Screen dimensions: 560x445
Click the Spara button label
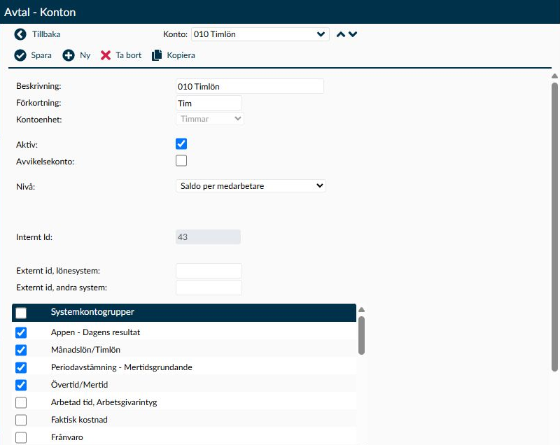pyautogui.click(x=41, y=55)
